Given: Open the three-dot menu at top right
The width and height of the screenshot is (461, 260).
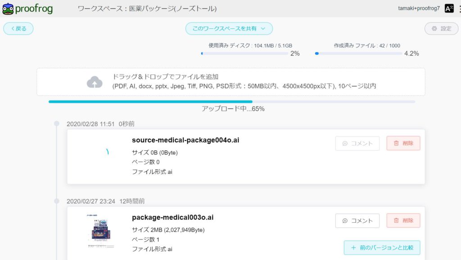Looking at the screenshot, I should [x=458, y=9].
